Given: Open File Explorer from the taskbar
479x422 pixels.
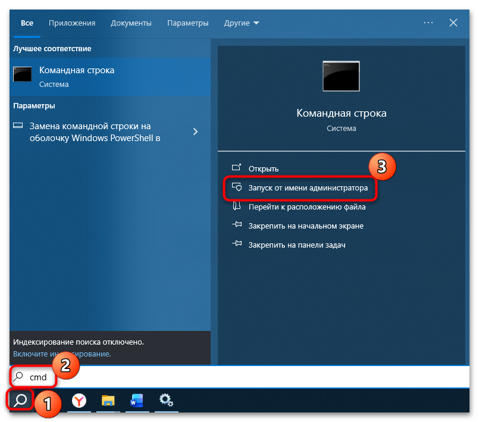Looking at the screenshot, I should click(x=108, y=401).
